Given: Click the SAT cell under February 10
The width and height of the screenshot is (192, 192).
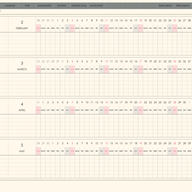Looking at the screenshot, I should tap(101, 28).
